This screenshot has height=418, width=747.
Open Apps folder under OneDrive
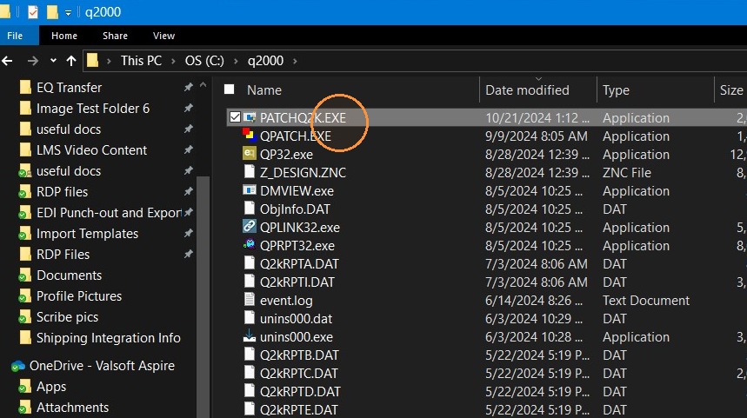pos(51,387)
